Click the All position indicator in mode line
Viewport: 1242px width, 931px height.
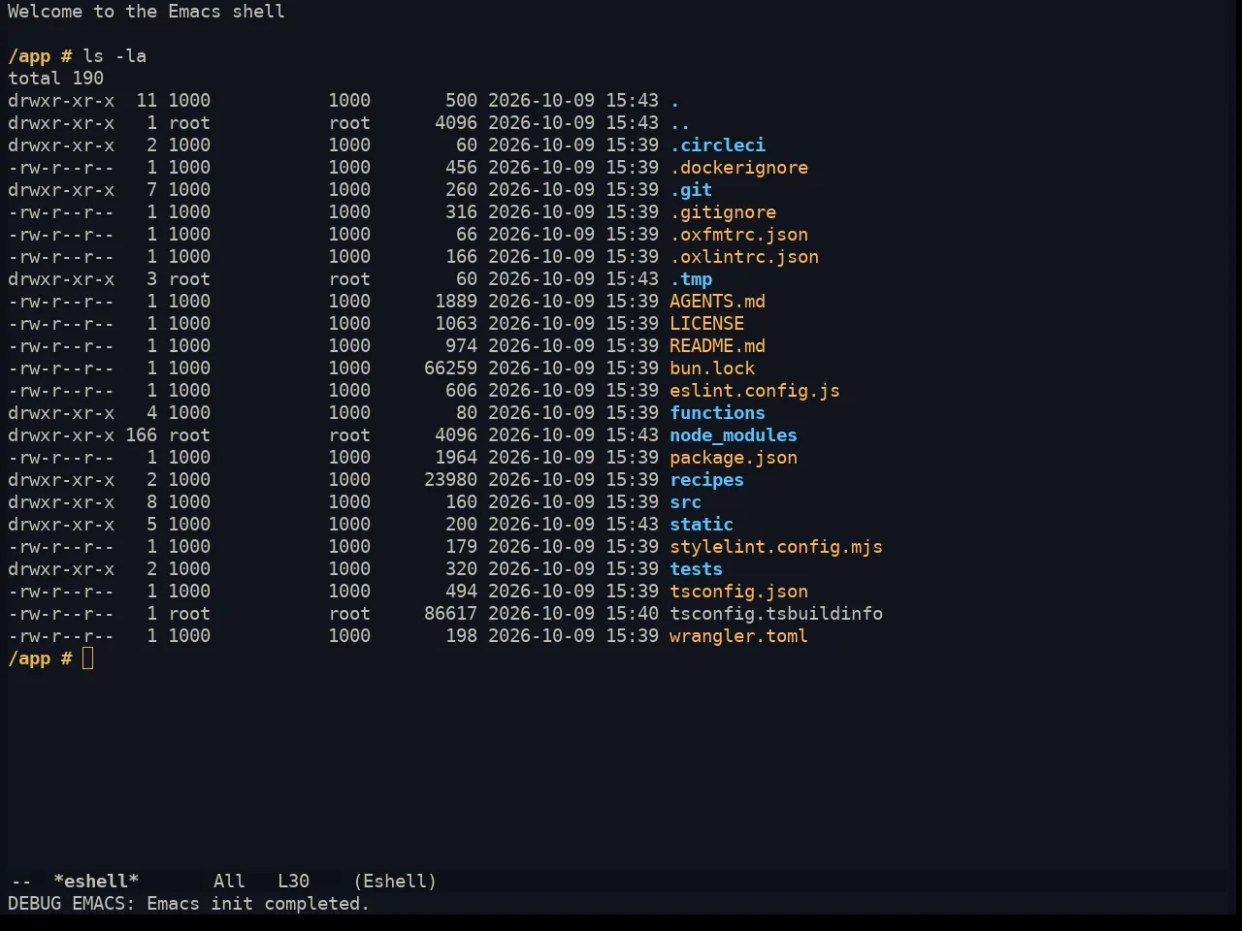click(x=229, y=882)
